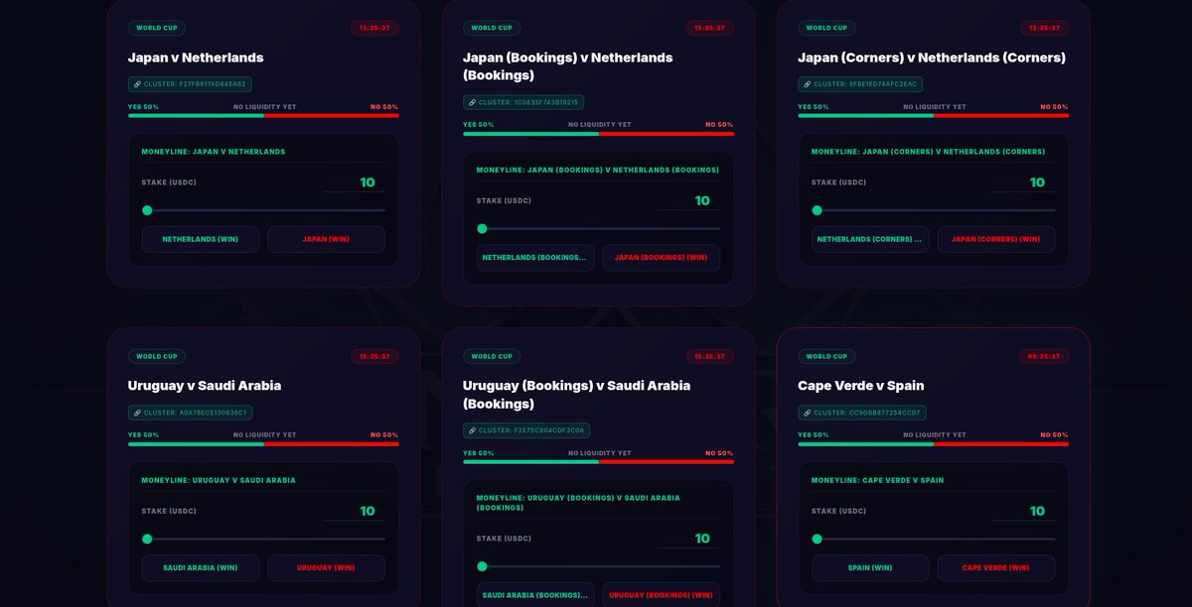Image resolution: width=1192 pixels, height=607 pixels.
Task: Move the stake slider handle for Uruguay (Bookings)
Action: point(482,566)
